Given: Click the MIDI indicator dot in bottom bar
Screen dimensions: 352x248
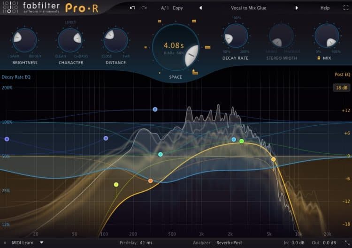Looking at the screenshot, I should pyautogui.click(x=5, y=243).
